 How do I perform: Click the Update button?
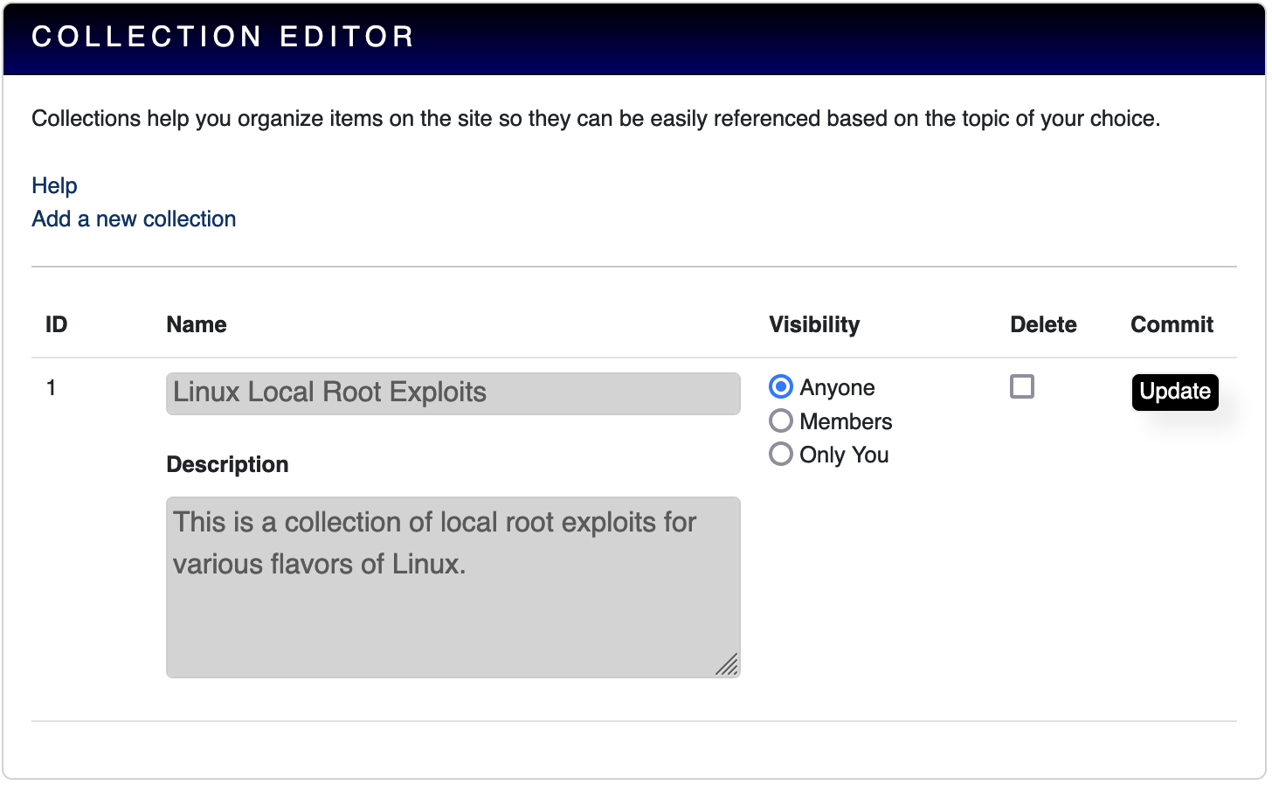1175,392
